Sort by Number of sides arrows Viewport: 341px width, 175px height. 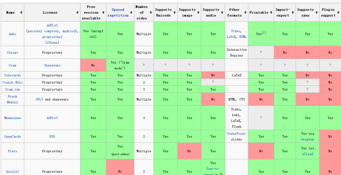pos(151,13)
